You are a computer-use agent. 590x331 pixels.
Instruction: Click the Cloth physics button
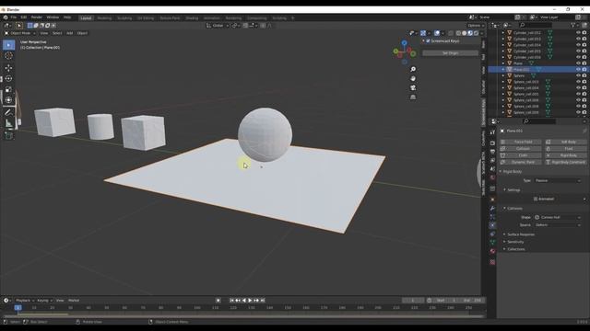point(521,155)
